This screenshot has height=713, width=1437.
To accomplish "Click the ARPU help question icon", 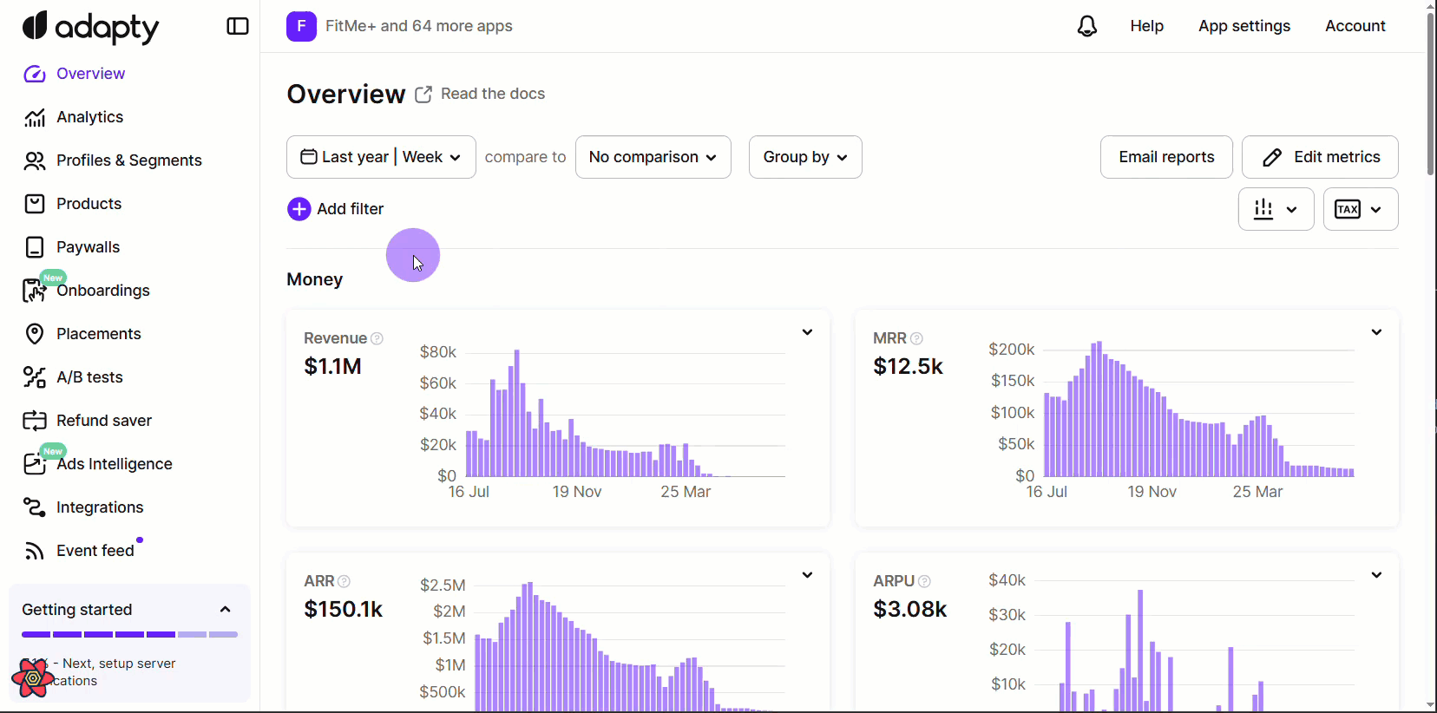I will click(x=924, y=581).
